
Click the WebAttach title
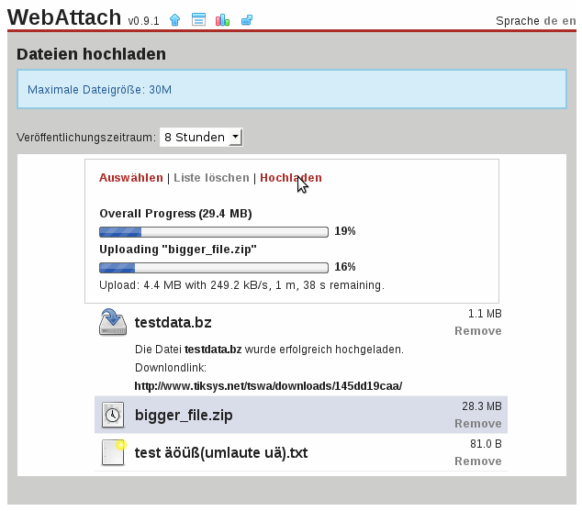click(x=64, y=17)
